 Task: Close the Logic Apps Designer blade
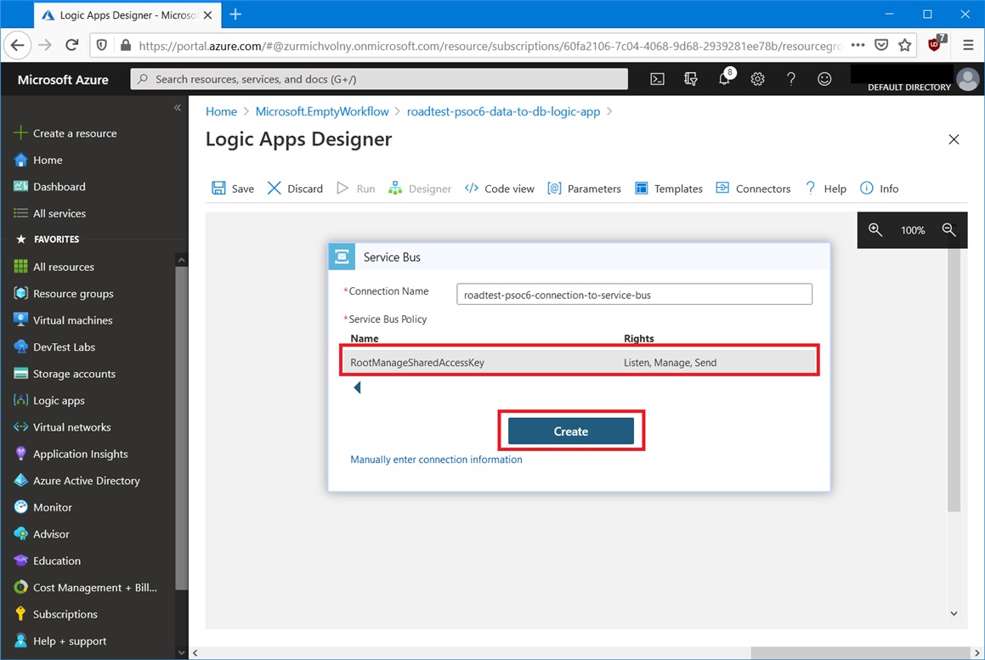[954, 139]
